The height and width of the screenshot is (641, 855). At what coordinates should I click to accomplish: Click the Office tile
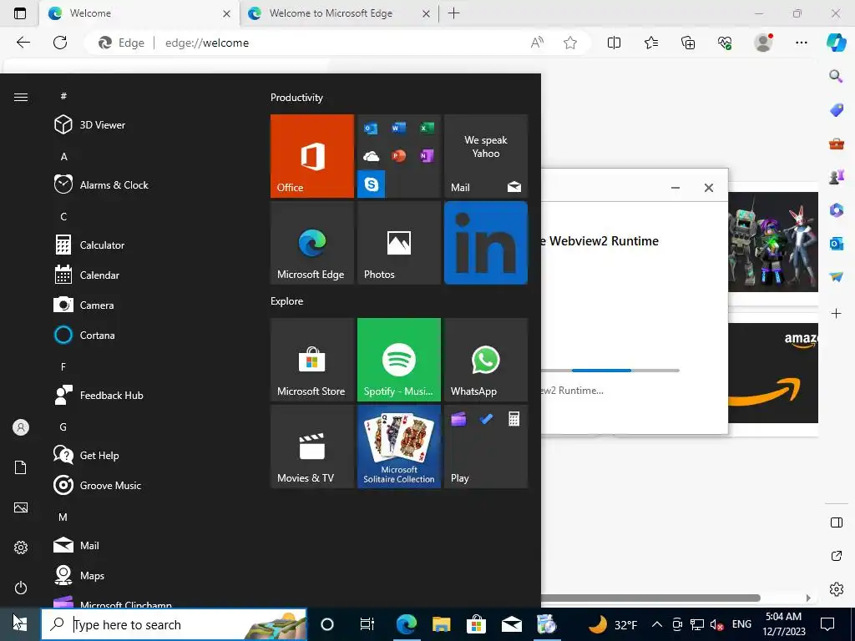click(x=312, y=156)
